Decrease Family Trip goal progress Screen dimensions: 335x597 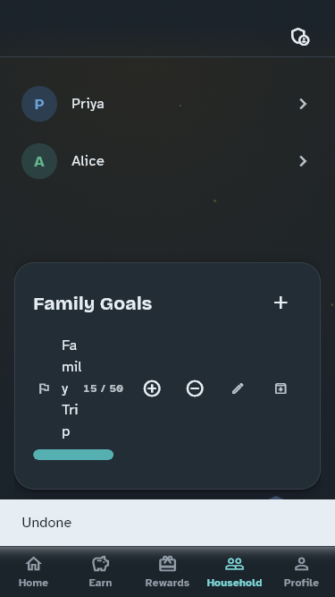[x=195, y=388]
